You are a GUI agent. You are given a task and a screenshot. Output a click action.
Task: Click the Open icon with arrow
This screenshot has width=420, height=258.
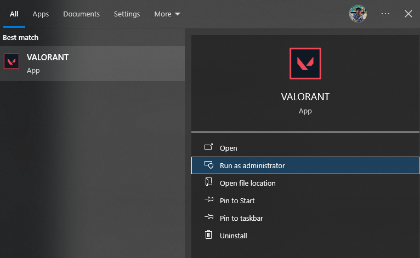click(208, 148)
